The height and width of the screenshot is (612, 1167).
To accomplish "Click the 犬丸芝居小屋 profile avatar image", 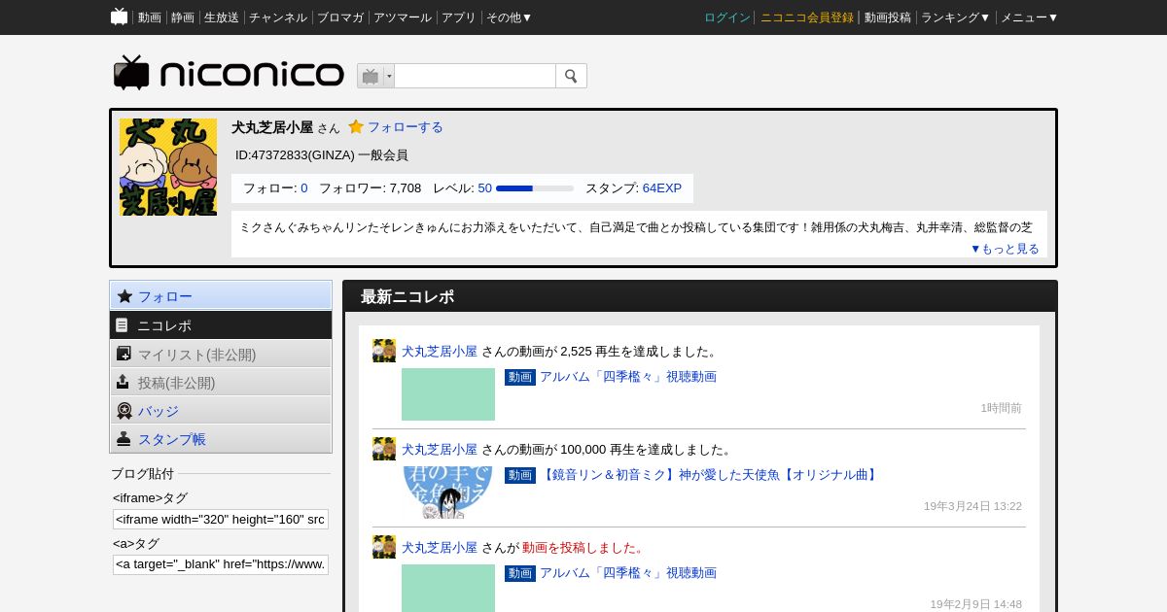I will tap(168, 167).
